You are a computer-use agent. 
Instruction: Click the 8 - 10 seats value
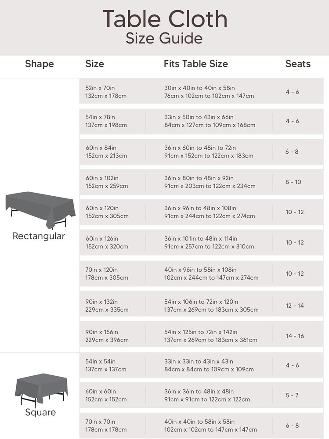293,182
